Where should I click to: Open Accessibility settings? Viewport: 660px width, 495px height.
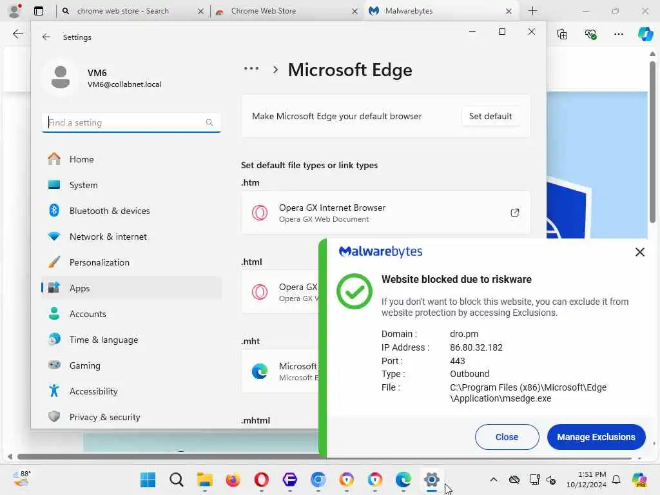[x=131, y=391]
